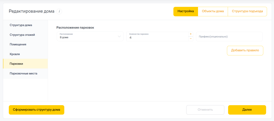
Task: Decrease parking count with the minus stepper
Action: coord(191,39)
